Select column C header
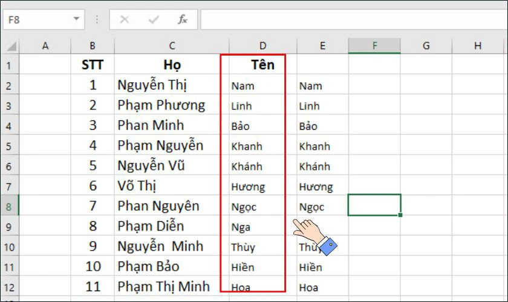 tap(172, 46)
